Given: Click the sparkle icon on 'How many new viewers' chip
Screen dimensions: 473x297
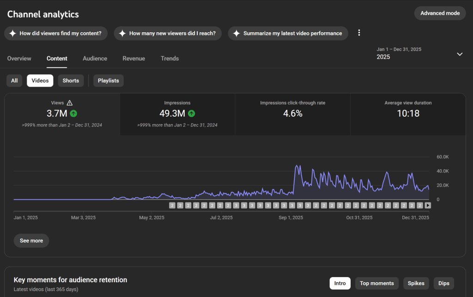Looking at the screenshot, I should 122,33.
